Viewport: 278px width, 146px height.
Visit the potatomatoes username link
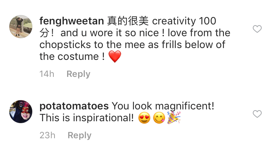click(x=74, y=106)
